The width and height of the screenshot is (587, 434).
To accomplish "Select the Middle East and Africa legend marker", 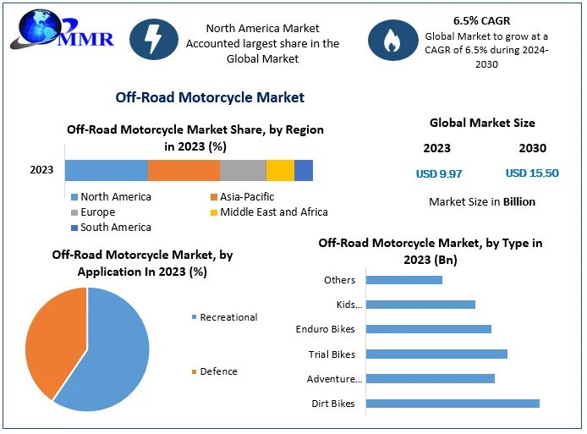I will [213, 212].
